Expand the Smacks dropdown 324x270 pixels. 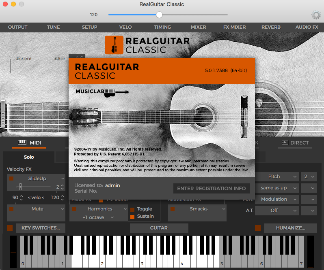coord(224,209)
